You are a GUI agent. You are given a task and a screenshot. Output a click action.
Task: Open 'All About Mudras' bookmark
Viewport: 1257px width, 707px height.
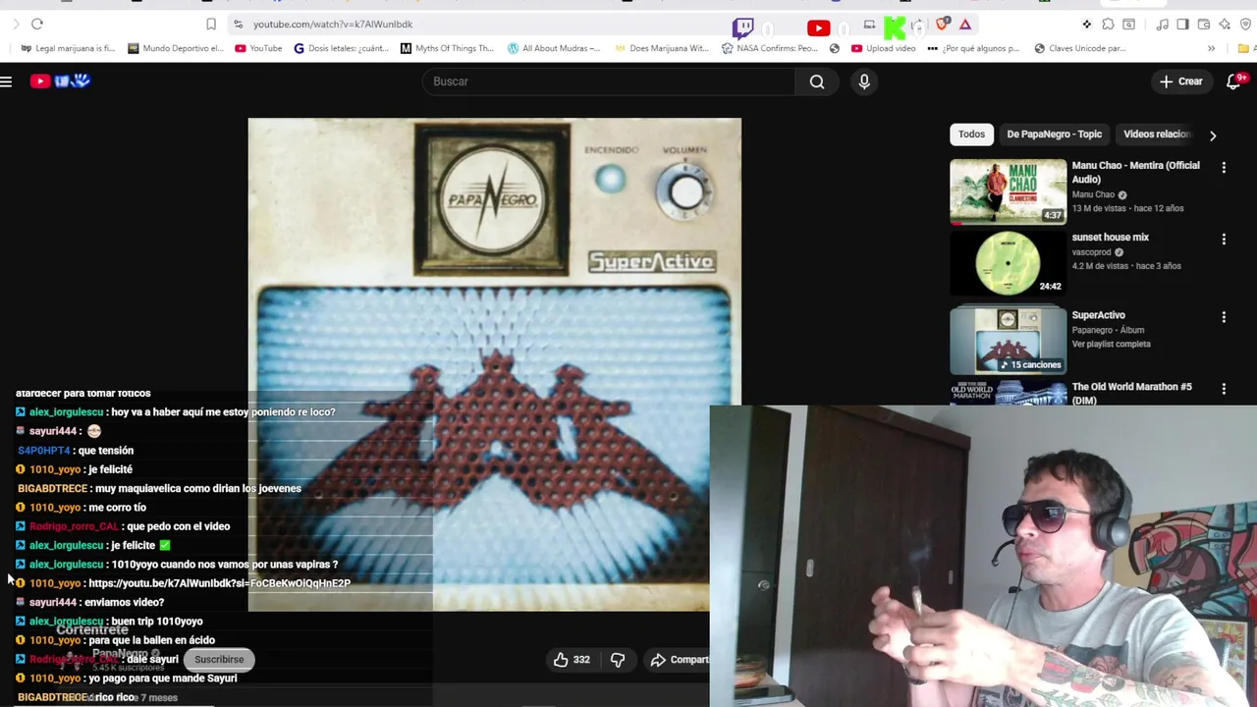click(x=554, y=48)
